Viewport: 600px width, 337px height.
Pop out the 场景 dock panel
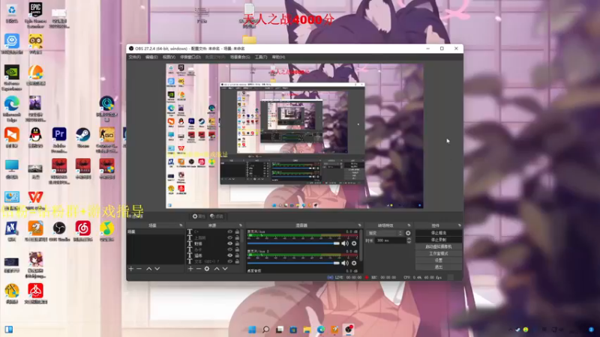[181, 225]
